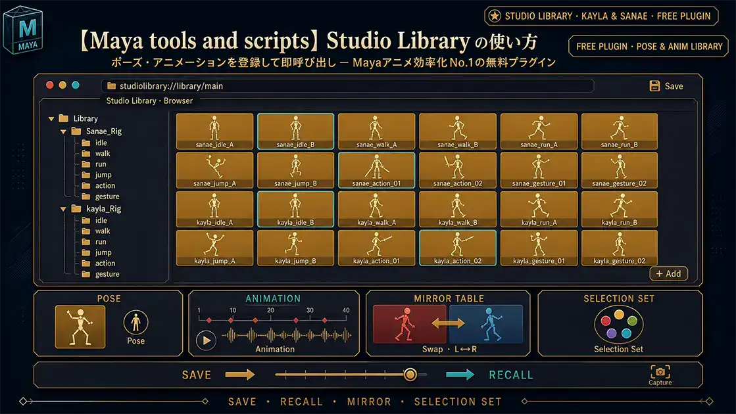Viewport: 736px width, 414px height.
Task: Open the action folder under Sanae_Rig
Action: click(x=98, y=186)
